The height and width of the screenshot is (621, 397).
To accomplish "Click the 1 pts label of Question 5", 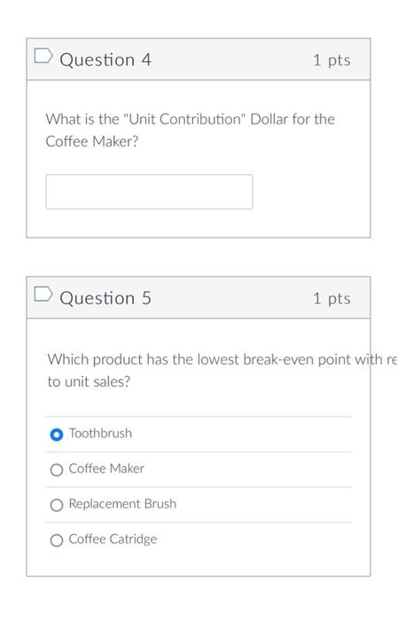I will point(331,299).
